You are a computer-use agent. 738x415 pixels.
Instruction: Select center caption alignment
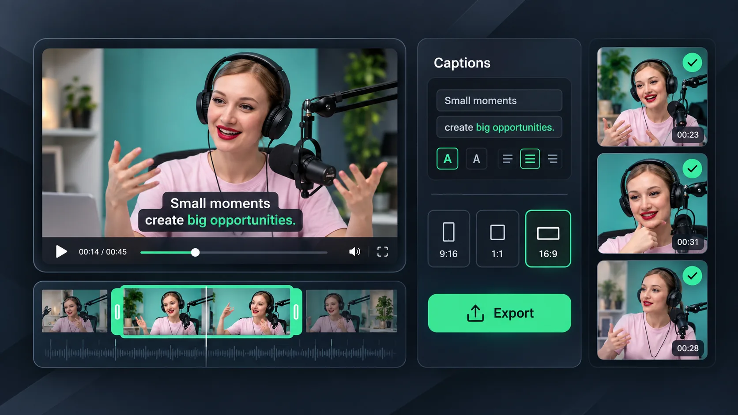[x=530, y=159]
